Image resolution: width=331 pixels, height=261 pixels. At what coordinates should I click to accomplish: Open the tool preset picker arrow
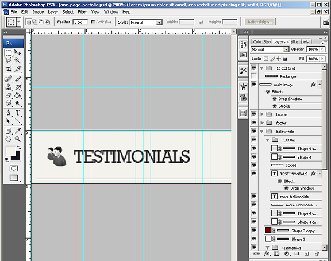tap(18, 22)
